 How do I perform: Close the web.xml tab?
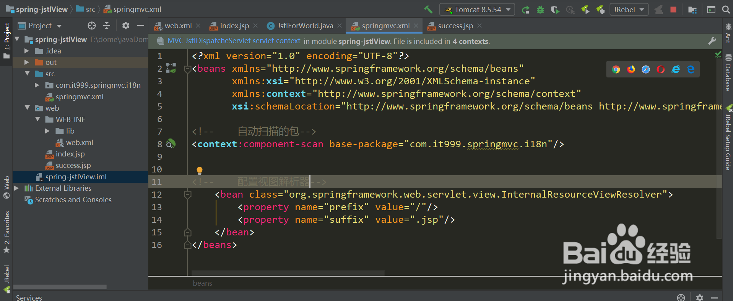point(198,26)
